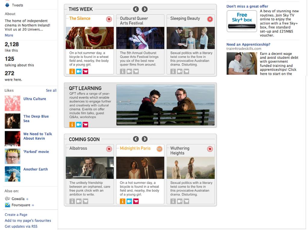Click Free Sky+ box ad image
This screenshot has height=230, width=308.
point(242,21)
